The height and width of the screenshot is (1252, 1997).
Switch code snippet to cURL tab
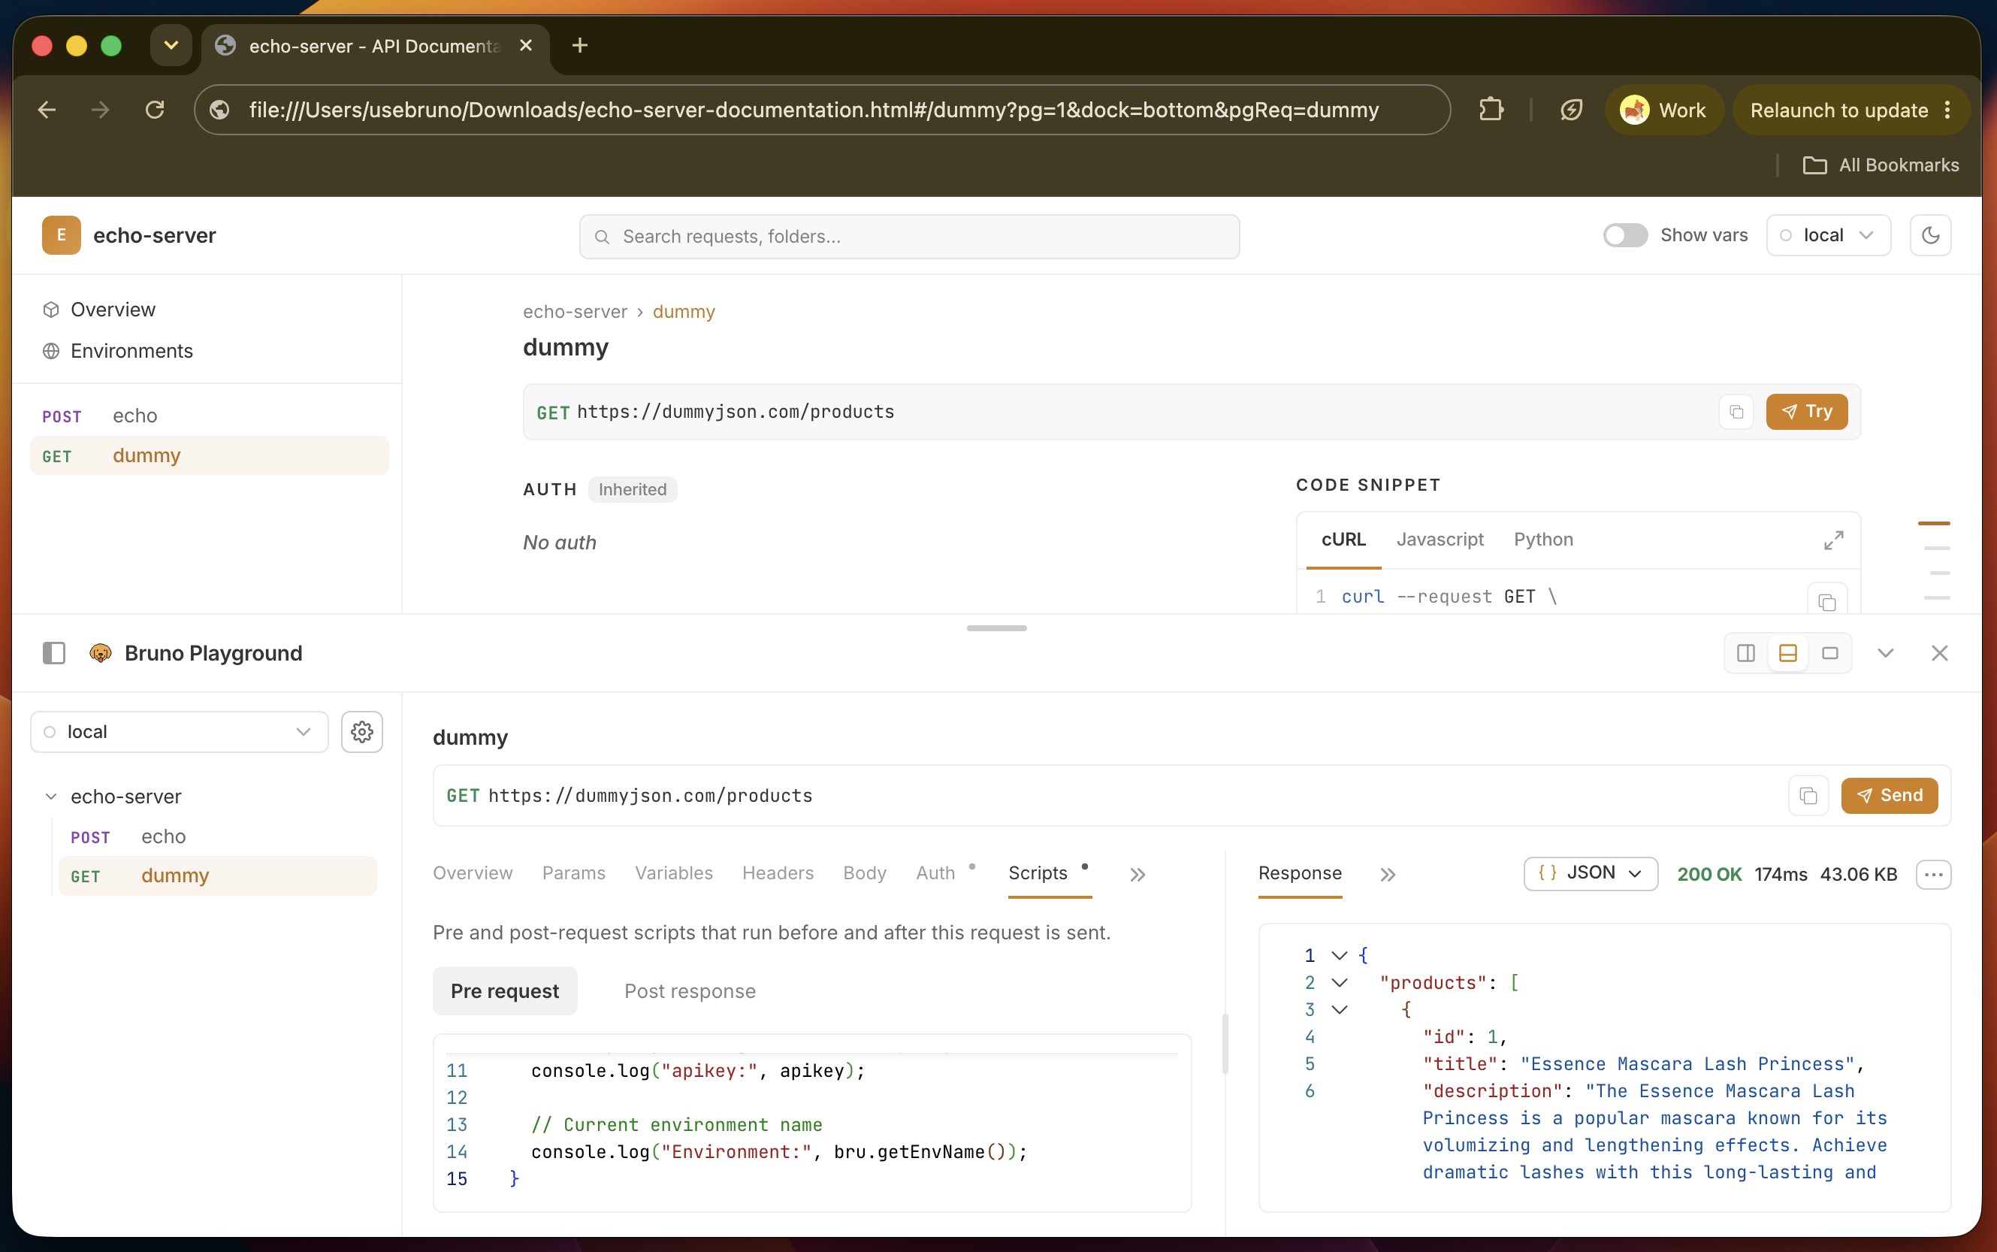click(1343, 540)
